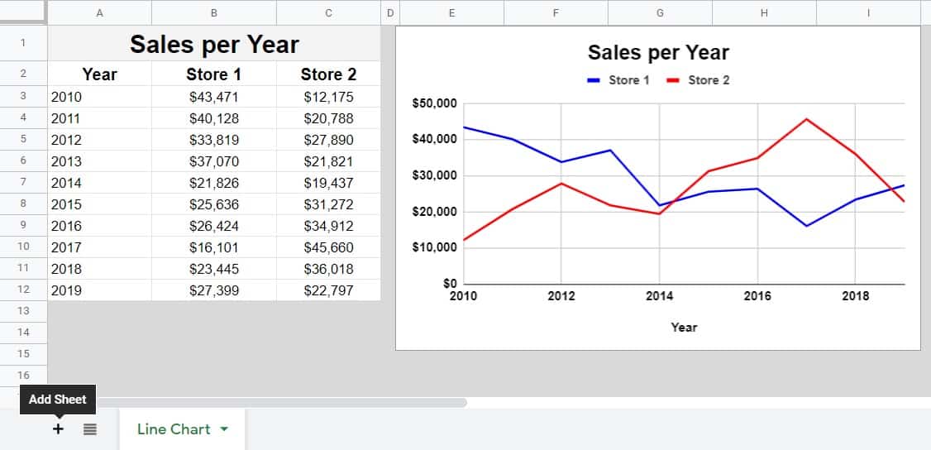Image resolution: width=931 pixels, height=450 pixels.
Task: Click the blue Store 1 legend swatch
Action: point(594,80)
